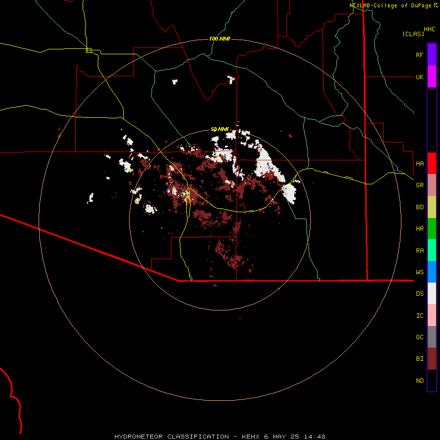Select the WS blue legend swatch
The height and width of the screenshot is (440, 440).
point(432,272)
